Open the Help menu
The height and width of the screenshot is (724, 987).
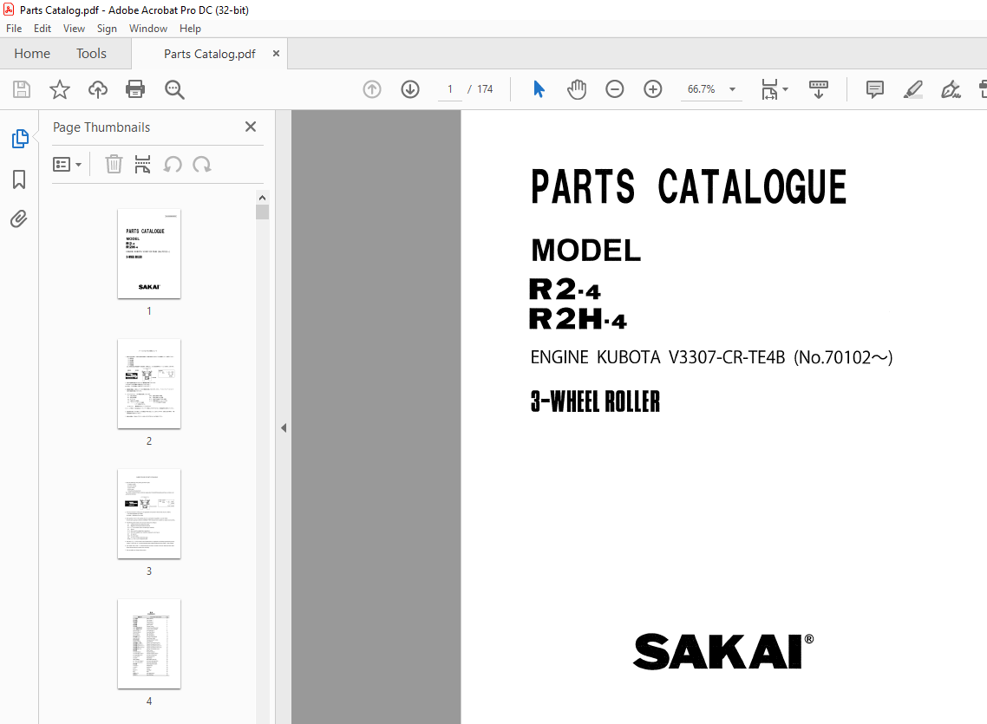point(190,29)
